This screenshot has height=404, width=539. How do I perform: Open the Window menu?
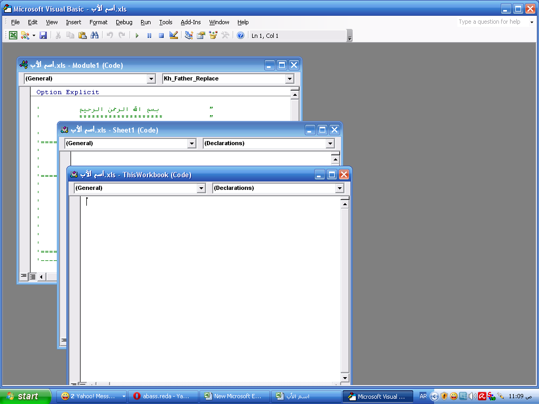coord(219,22)
